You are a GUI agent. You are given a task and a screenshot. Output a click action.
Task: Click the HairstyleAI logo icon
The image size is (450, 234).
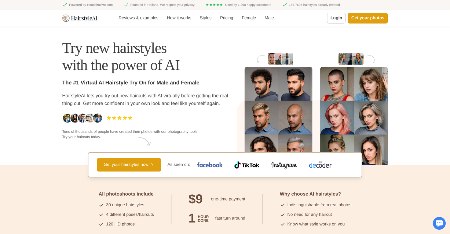tap(65, 18)
